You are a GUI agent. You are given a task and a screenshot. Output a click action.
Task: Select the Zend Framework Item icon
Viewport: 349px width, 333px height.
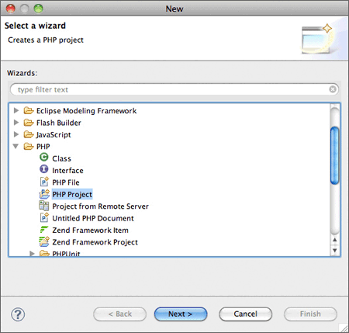44,229
